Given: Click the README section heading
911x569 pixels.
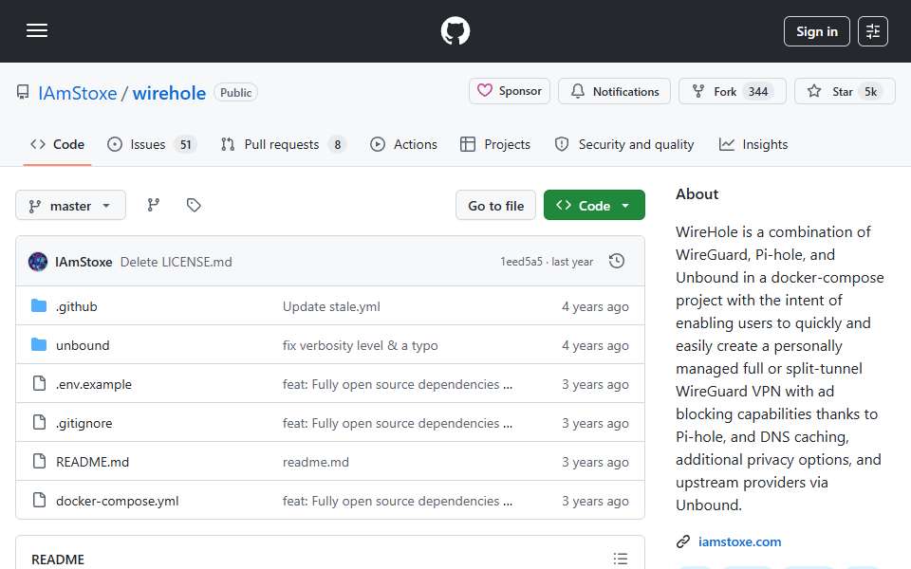Looking at the screenshot, I should click(58, 560).
